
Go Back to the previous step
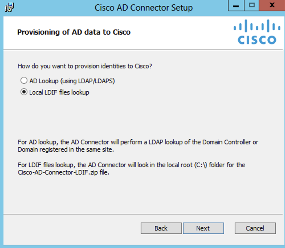click(x=161, y=228)
